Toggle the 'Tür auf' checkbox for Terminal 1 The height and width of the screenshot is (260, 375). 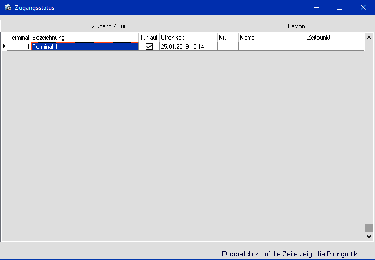coord(149,46)
